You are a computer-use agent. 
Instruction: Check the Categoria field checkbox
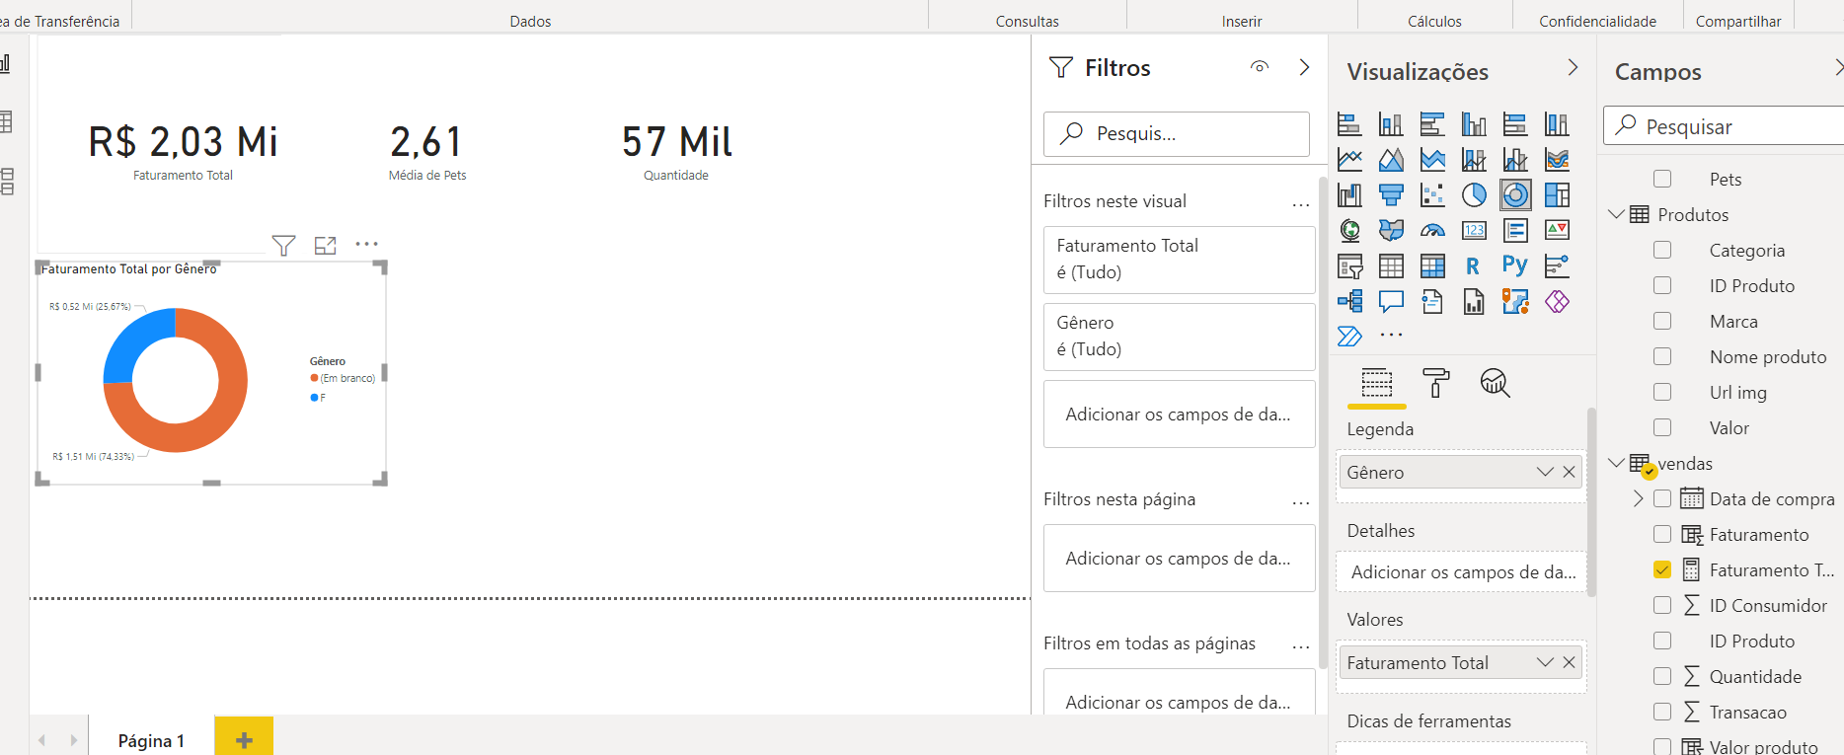coord(1662,250)
